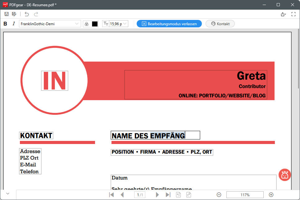Zoom out with the minus icon

(x=219, y=195)
